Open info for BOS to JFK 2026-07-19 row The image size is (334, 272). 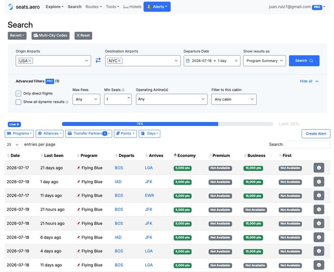pyautogui.click(x=319, y=209)
